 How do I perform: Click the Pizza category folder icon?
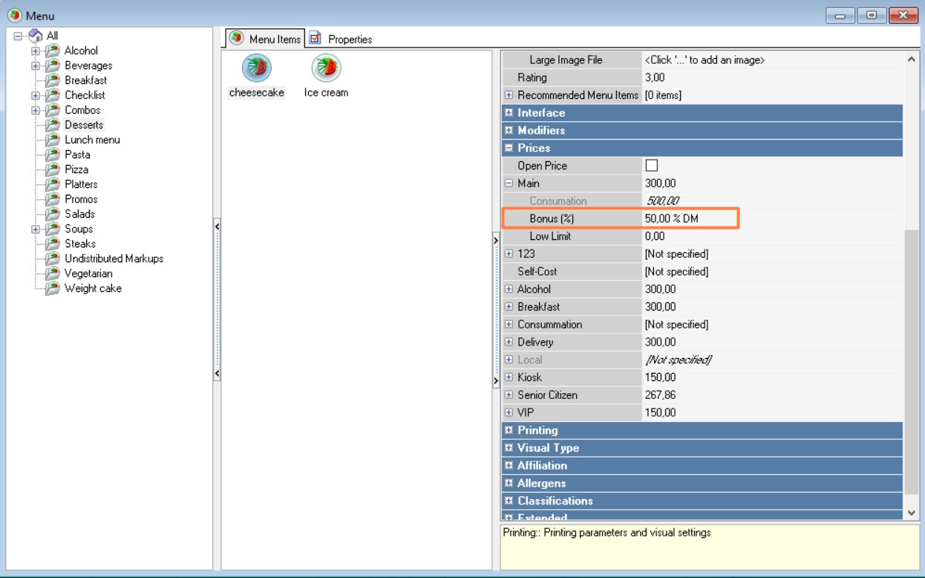click(52, 169)
